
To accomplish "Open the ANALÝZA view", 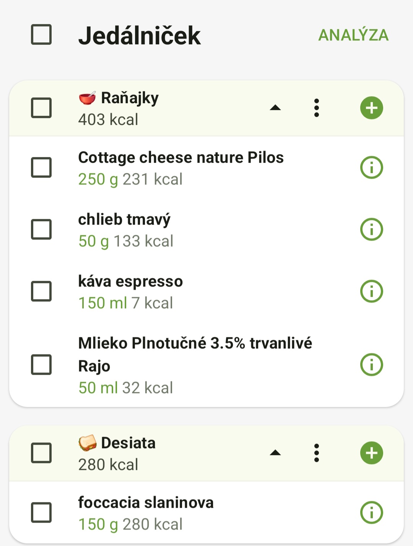I will (x=353, y=35).
